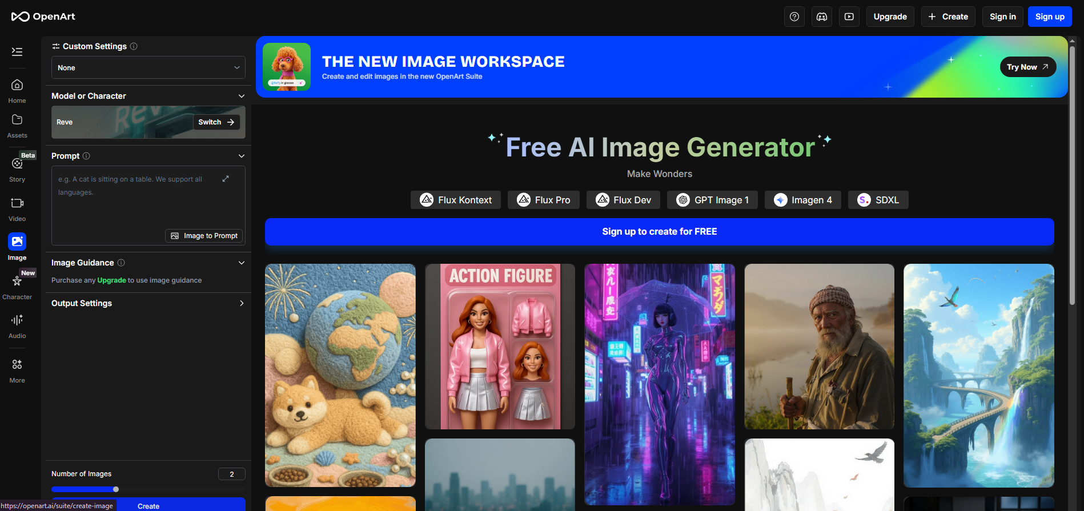Viewport: 1084px width, 511px height.
Task: Open the ink painting bird thumbnail
Action: pyautogui.click(x=820, y=475)
